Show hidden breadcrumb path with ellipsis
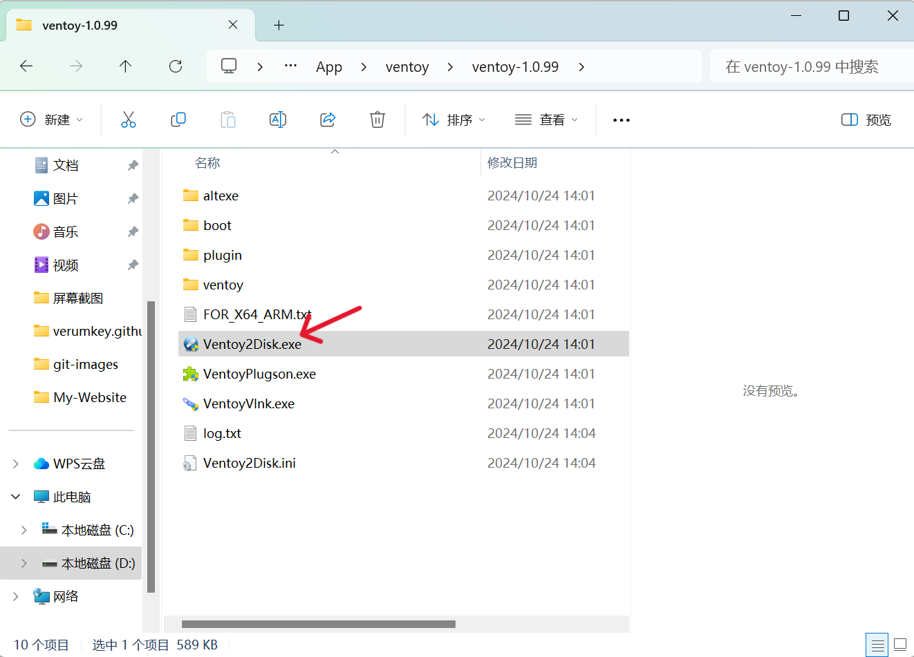The width and height of the screenshot is (914, 657). coord(290,66)
